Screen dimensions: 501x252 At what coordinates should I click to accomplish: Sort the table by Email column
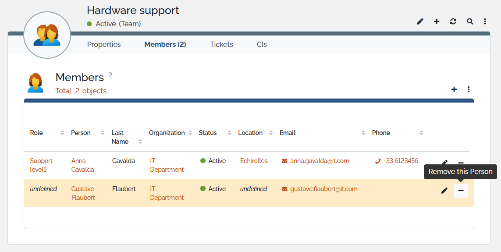click(x=288, y=133)
